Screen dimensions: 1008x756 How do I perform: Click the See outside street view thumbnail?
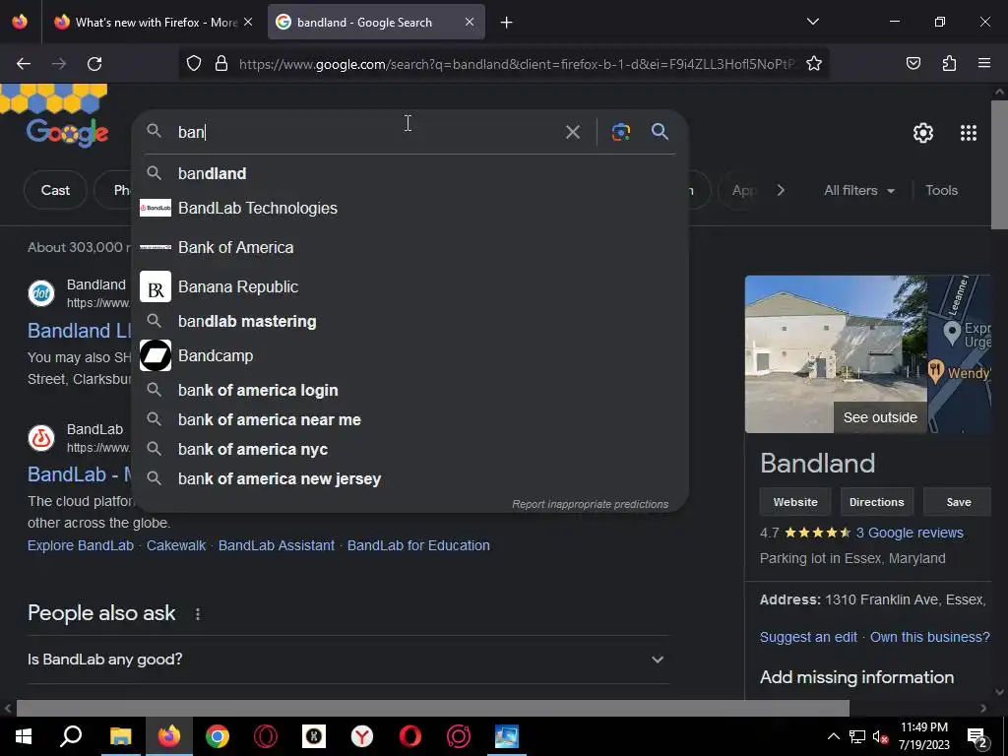tap(836, 354)
